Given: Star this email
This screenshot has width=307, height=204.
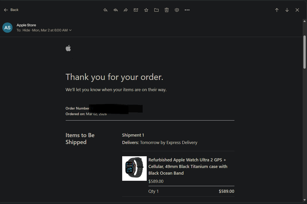Looking at the screenshot, I should click(x=146, y=10).
